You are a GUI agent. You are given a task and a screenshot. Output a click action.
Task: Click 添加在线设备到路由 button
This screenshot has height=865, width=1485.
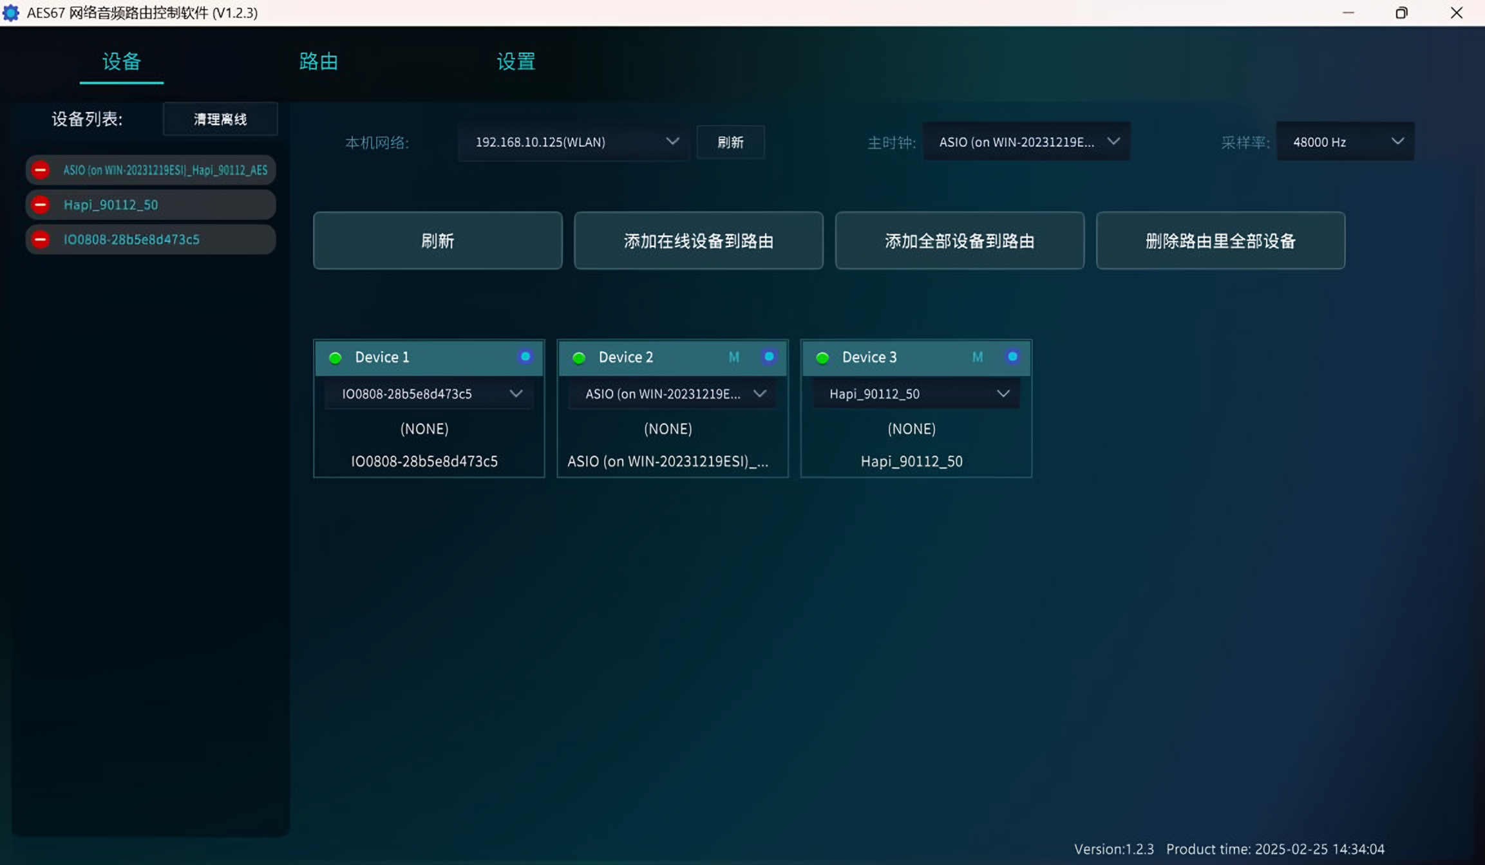point(698,241)
